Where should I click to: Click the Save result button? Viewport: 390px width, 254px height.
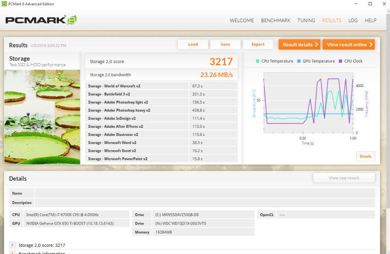pos(225,44)
